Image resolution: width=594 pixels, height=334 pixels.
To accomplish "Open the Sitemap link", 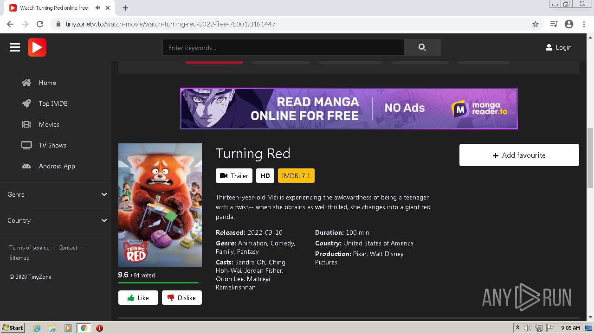I will [19, 258].
